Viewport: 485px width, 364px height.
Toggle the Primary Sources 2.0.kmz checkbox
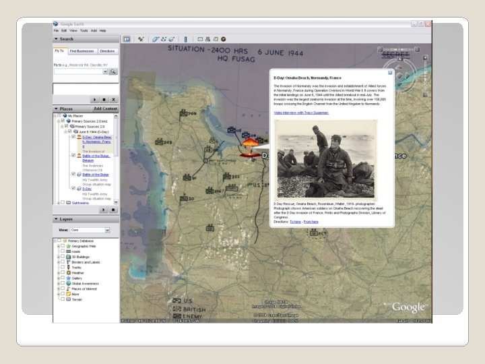(63, 121)
